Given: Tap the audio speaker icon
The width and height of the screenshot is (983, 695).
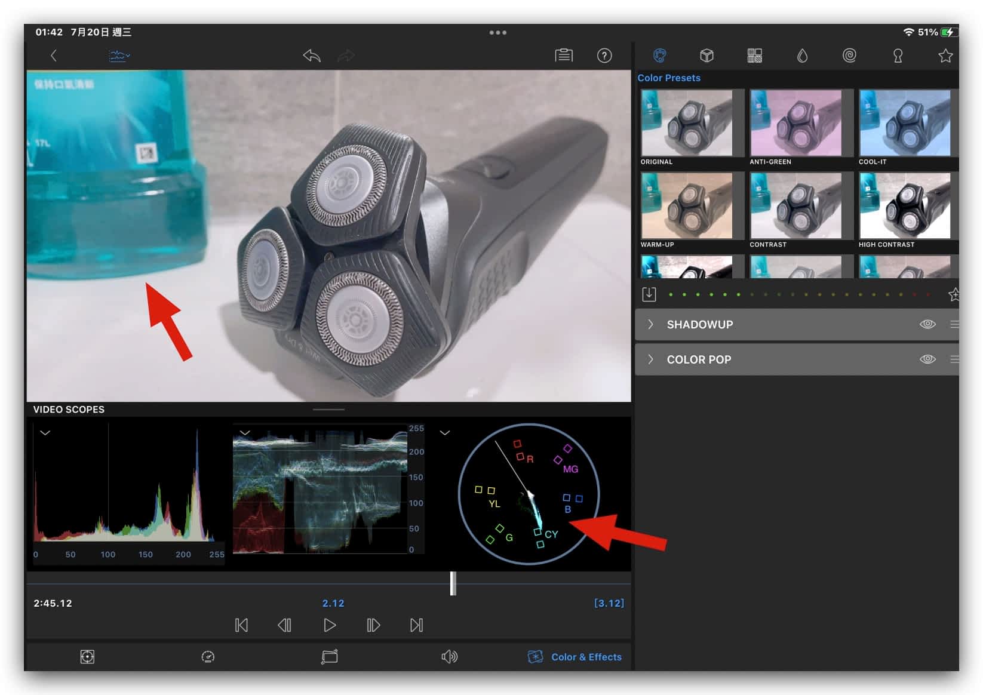Looking at the screenshot, I should coord(449,657).
